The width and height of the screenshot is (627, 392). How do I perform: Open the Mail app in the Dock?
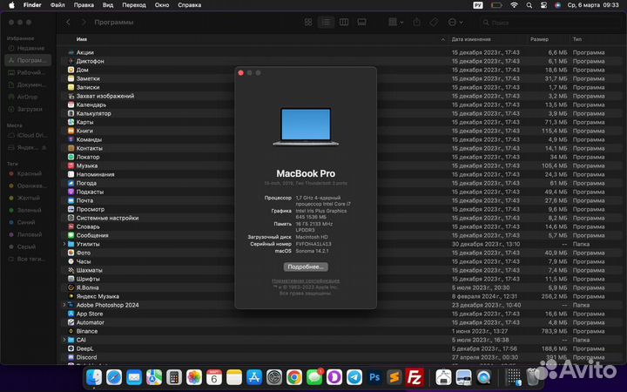pyautogui.click(x=134, y=377)
